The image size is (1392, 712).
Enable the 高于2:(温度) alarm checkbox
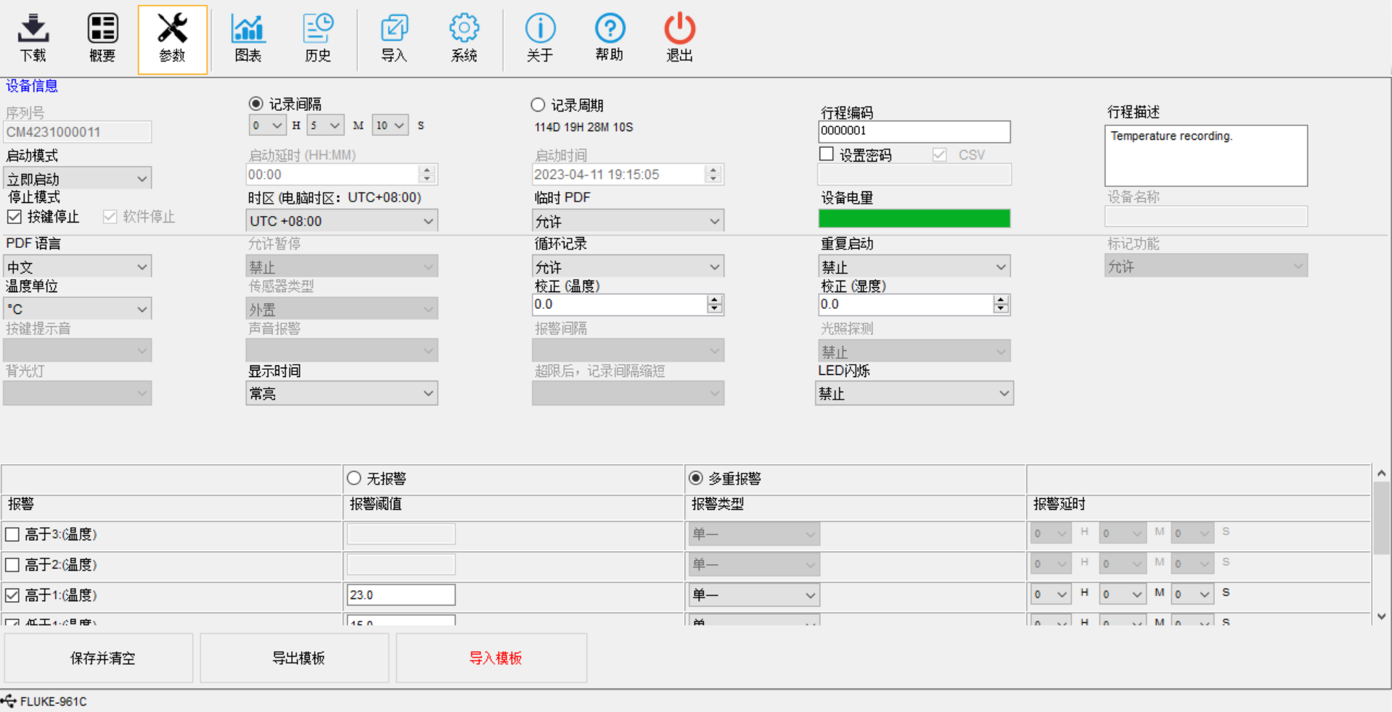(12, 565)
